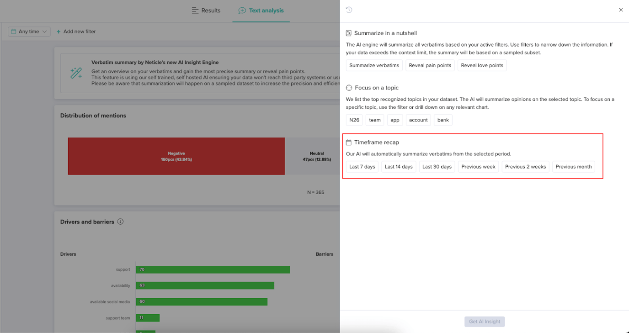Image resolution: width=629 pixels, height=333 pixels.
Task: Click the Focus on a topic target icon
Action: pyautogui.click(x=349, y=88)
